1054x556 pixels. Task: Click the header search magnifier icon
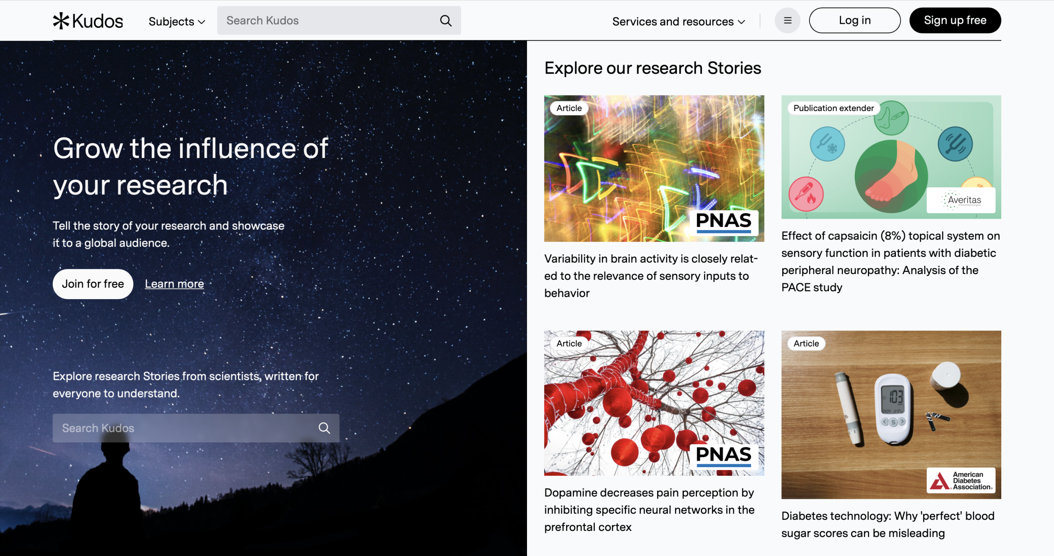click(446, 21)
